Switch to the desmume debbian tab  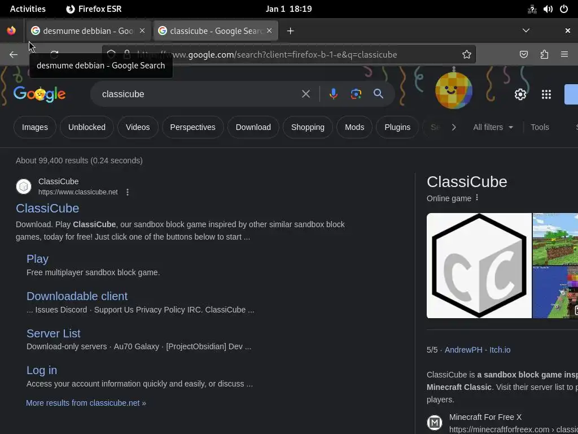coord(88,31)
